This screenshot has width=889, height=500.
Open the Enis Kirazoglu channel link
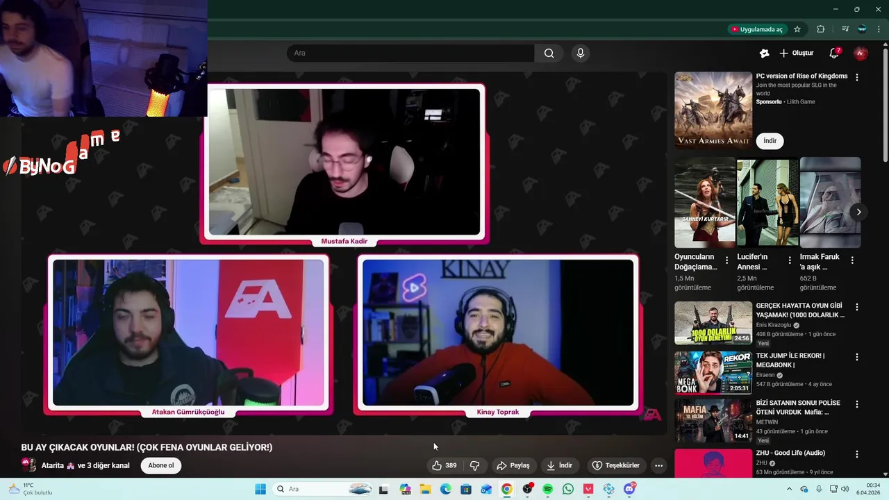775,325
